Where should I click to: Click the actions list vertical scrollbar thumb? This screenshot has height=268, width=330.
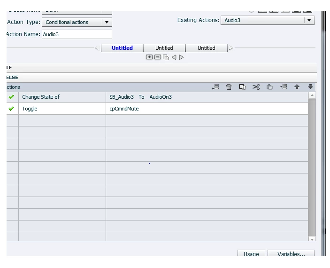coord(312,168)
